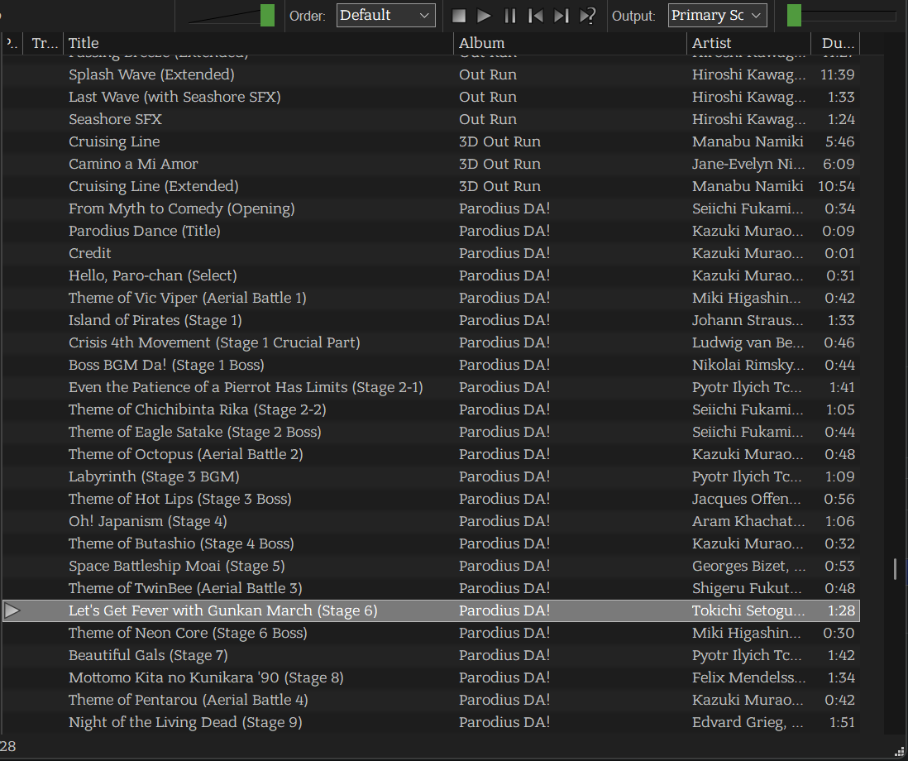Adjust the volume slider handle
The width and height of the screenshot is (908, 761).
tap(268, 15)
